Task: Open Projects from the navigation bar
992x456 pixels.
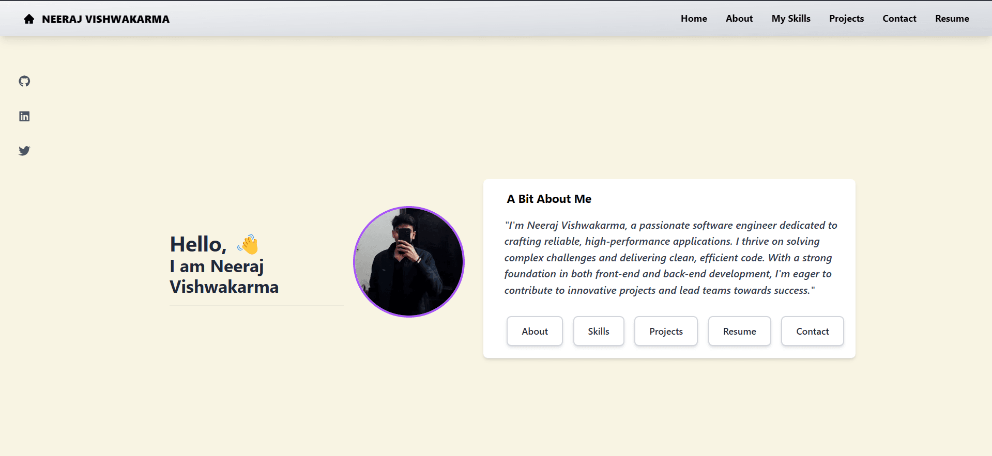Action: (x=846, y=19)
